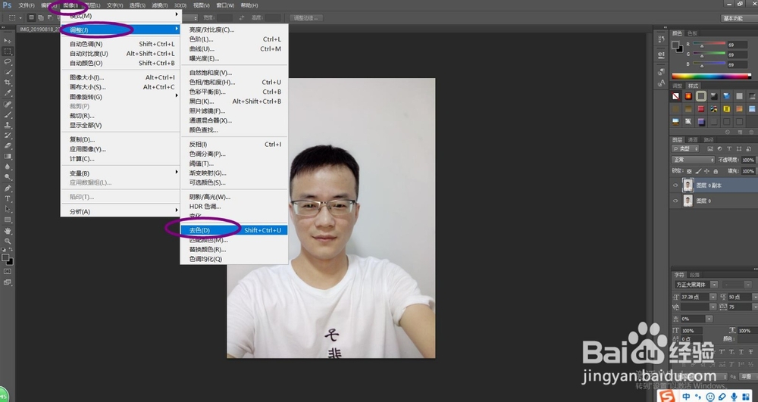Select the 图层 0 thumbnail
The width and height of the screenshot is (758, 402).
click(688, 201)
